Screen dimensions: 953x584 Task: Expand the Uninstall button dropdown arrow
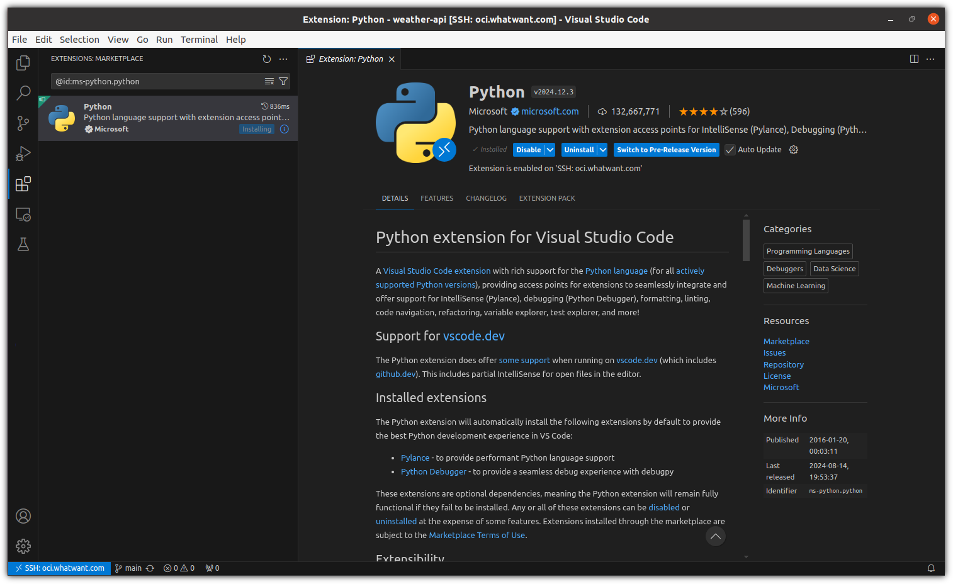click(602, 150)
